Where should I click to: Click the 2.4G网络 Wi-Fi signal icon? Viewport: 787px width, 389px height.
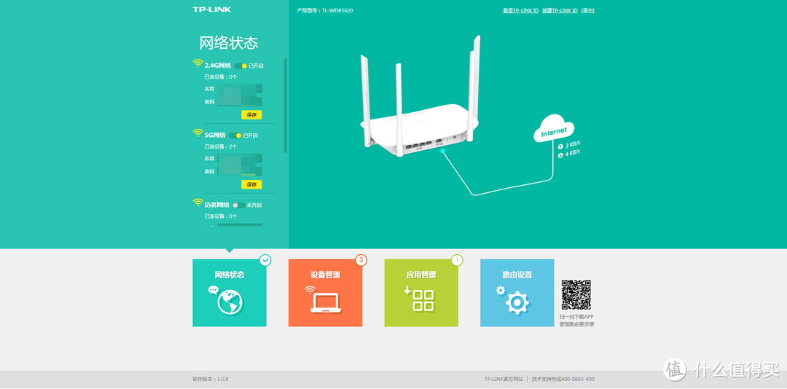[197, 63]
